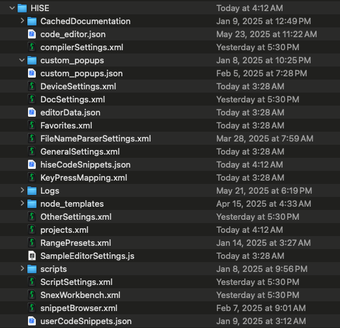The width and height of the screenshot is (340, 328).
Task: Select the editorData.json file name
Action: coord(70,113)
